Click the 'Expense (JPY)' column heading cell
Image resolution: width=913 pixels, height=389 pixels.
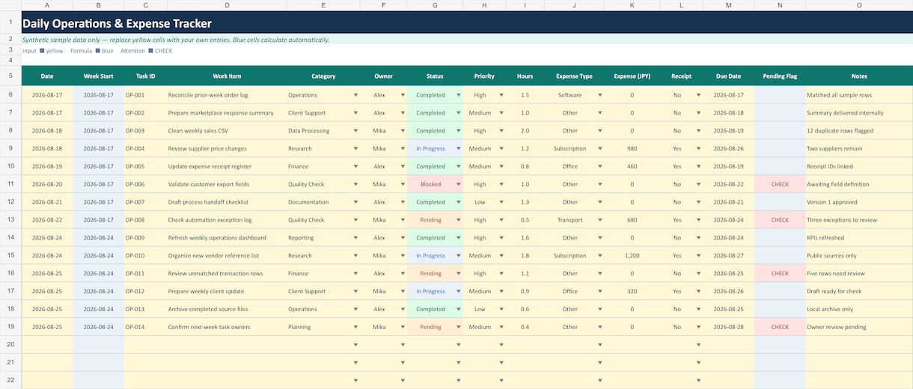tap(632, 76)
